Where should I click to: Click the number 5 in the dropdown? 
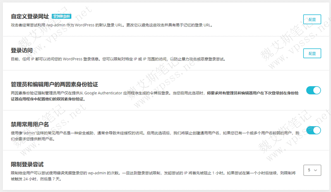(309, 170)
